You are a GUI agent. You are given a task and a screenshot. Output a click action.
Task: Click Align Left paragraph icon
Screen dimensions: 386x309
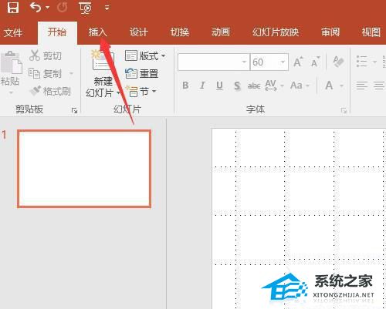(x=362, y=86)
